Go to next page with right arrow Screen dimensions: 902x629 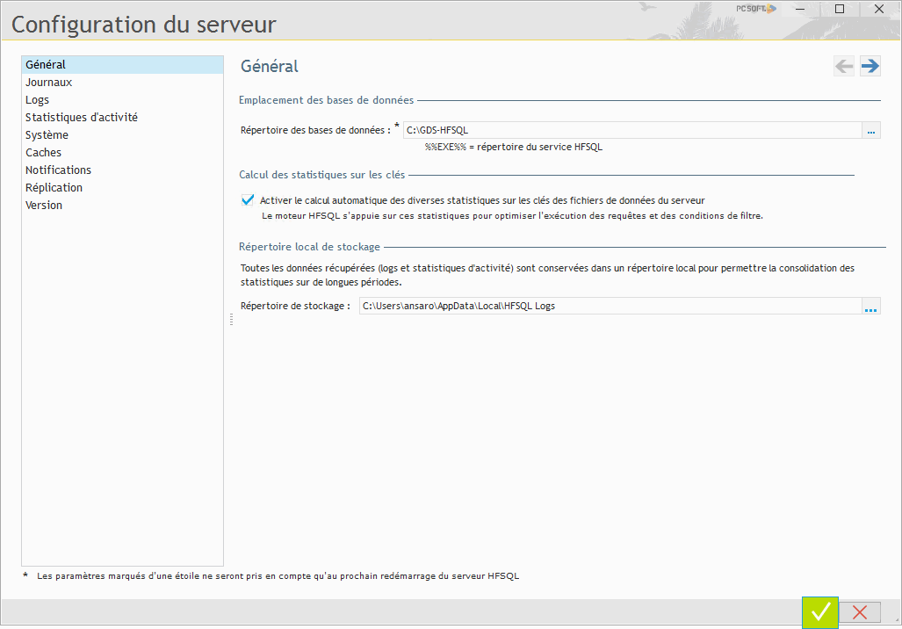point(870,67)
